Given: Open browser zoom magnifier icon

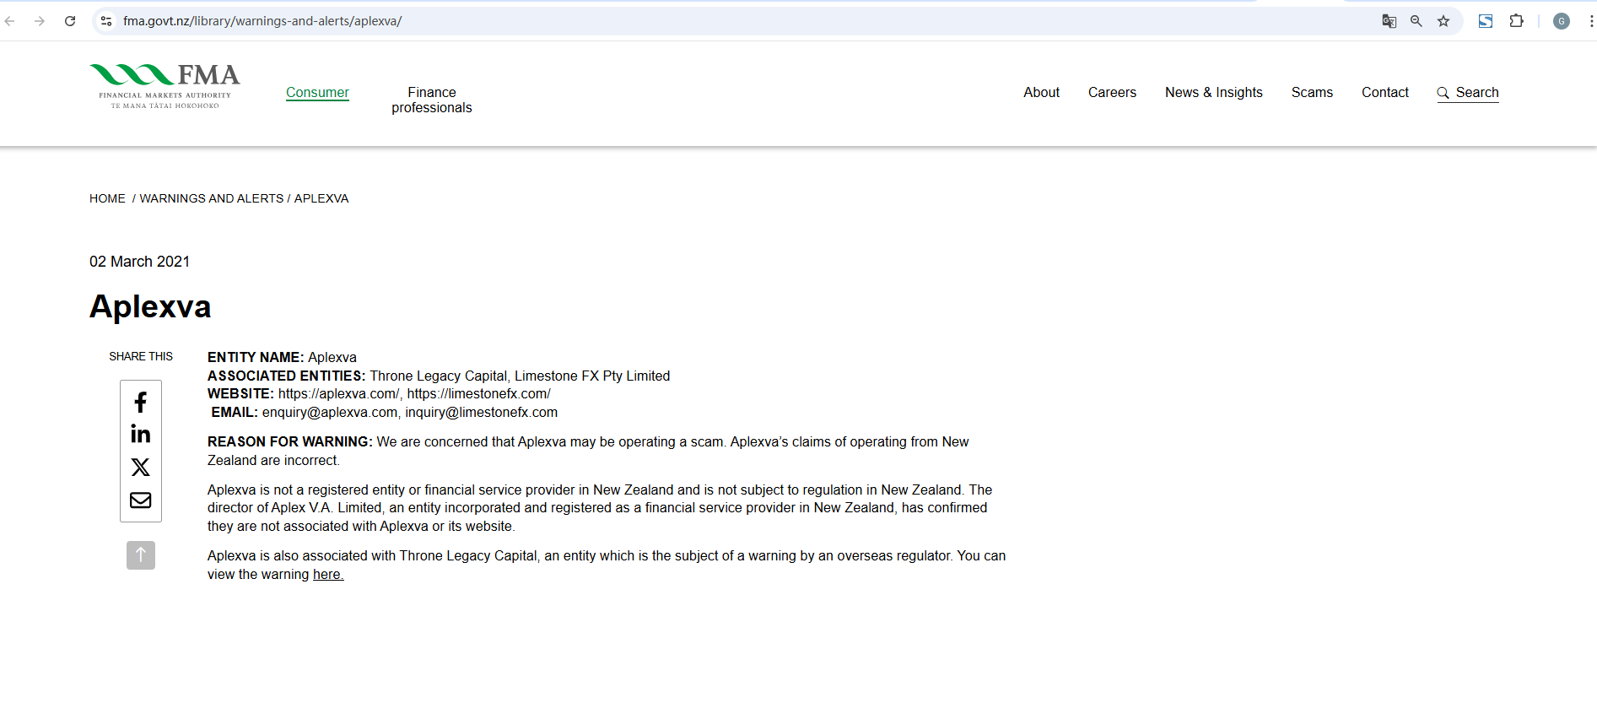Looking at the screenshot, I should point(1416,21).
